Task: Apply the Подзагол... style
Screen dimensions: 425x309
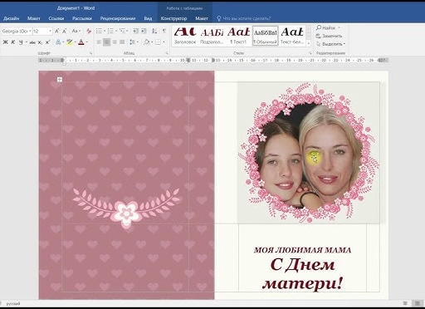Action: (x=212, y=36)
